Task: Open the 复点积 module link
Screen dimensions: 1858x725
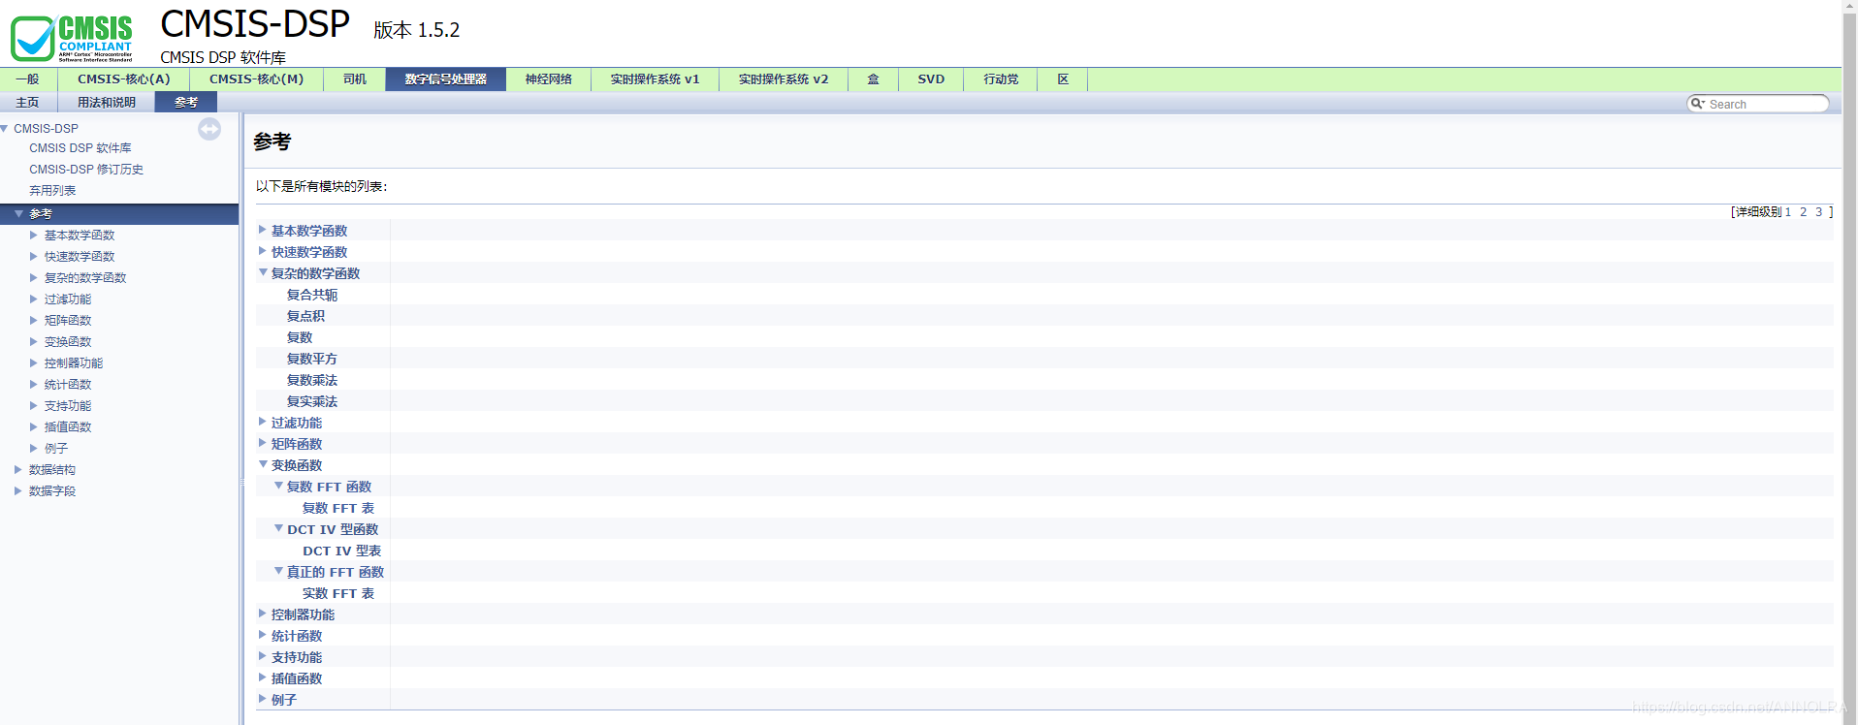Action: coord(305,316)
